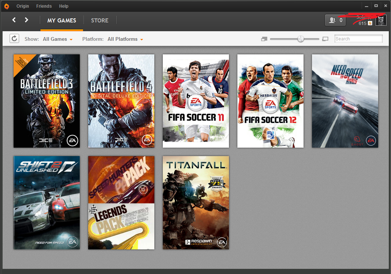Open the Friends menu
Screen dimensions: 391x274
[x=44, y=6]
